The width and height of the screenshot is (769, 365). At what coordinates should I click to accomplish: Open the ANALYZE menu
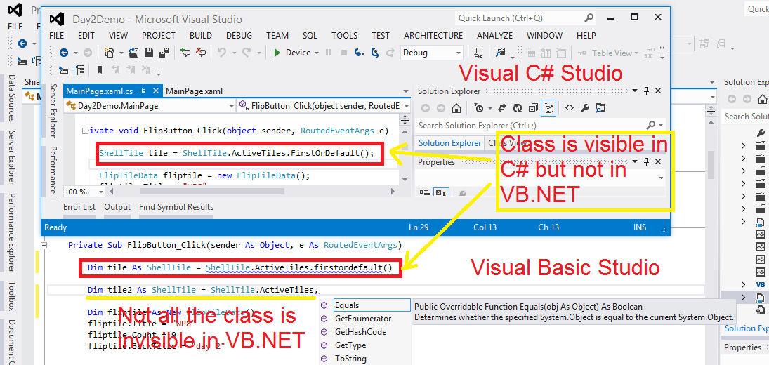[494, 35]
